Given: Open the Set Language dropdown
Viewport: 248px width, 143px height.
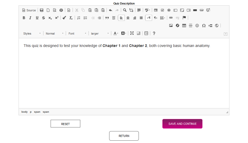Looking at the screenshot, I should [x=162, y=18].
